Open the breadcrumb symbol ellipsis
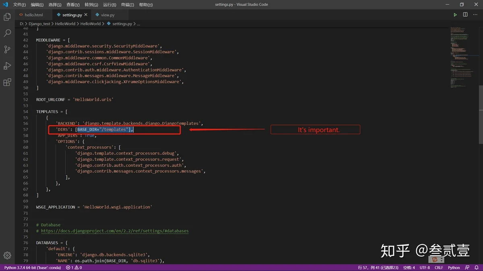The image size is (483, 271). [x=138, y=24]
